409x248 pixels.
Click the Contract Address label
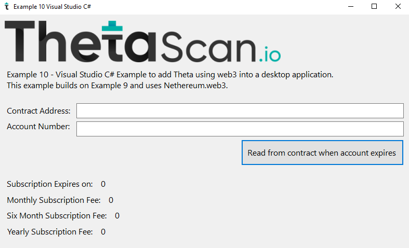[x=38, y=111]
